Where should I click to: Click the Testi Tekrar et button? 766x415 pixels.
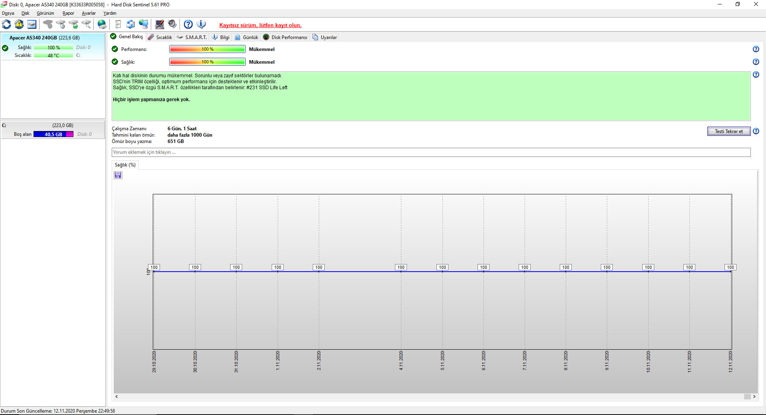pyautogui.click(x=729, y=131)
